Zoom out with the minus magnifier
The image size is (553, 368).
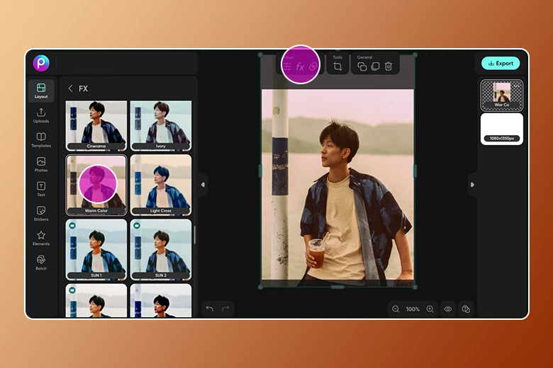click(396, 309)
